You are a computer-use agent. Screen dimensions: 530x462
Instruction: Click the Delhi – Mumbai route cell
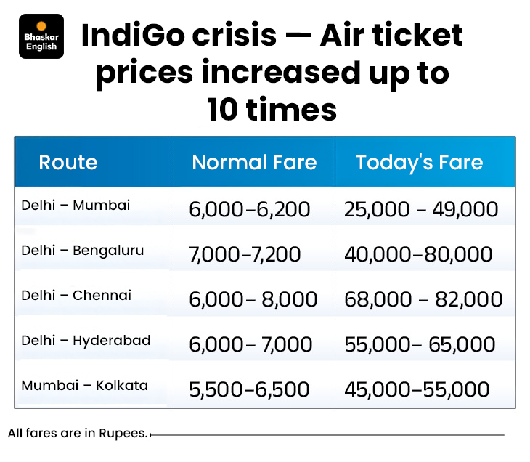point(76,206)
